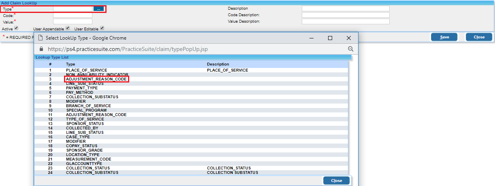
Task: Close popup window using title bar X
Action: pyautogui.click(x=348, y=38)
